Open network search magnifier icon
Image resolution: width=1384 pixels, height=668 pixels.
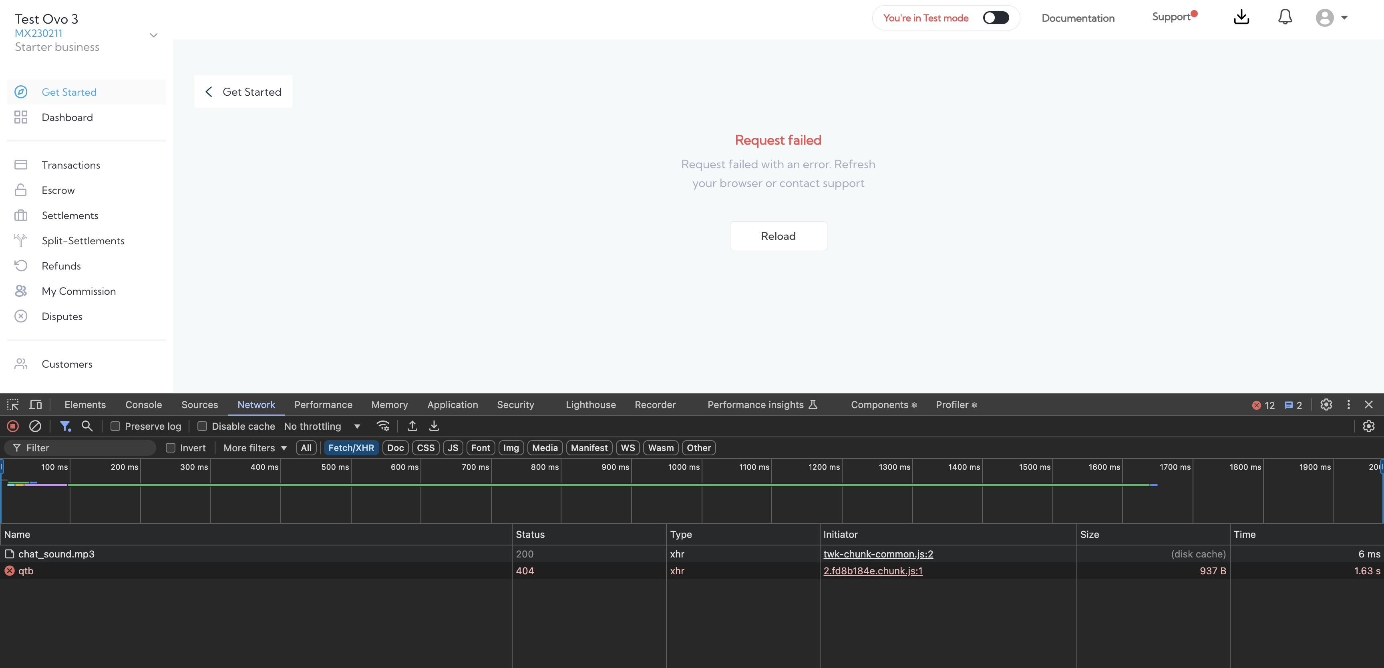(x=87, y=426)
